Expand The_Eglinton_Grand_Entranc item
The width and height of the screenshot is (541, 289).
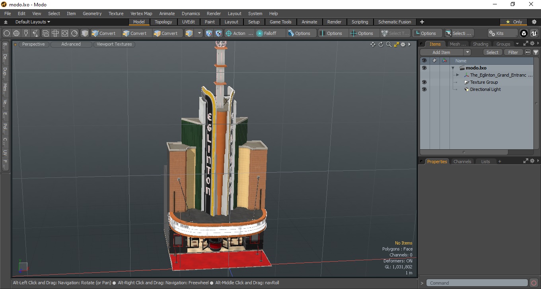click(457, 75)
